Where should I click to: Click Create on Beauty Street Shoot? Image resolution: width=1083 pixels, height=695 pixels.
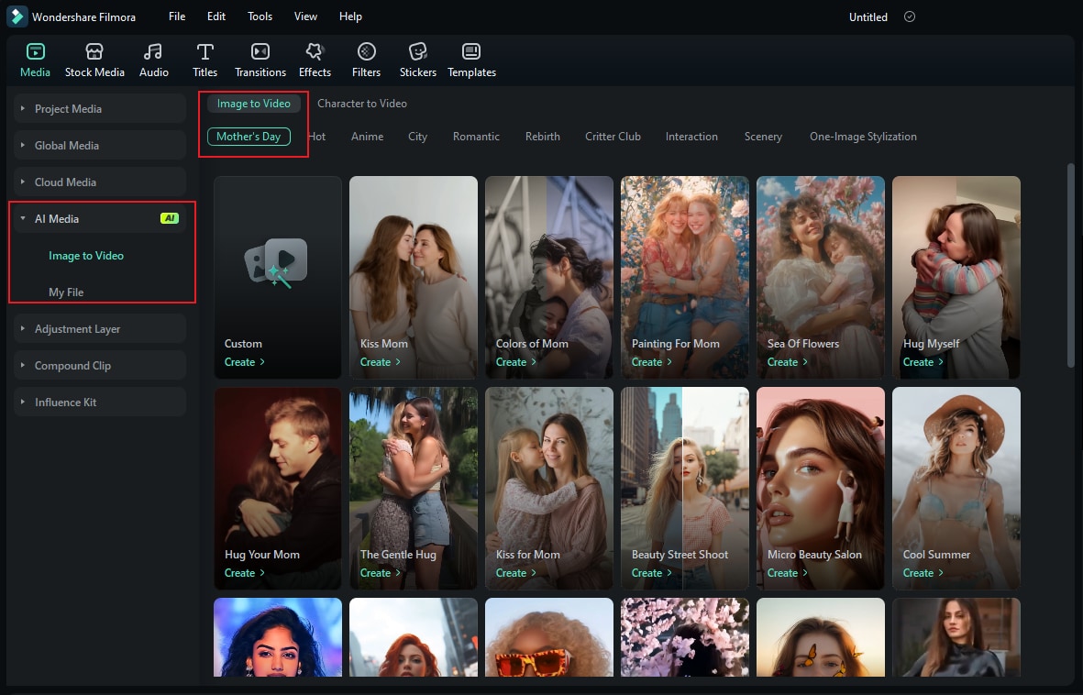[651, 573]
